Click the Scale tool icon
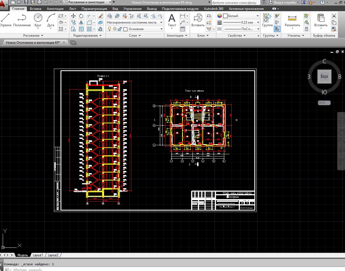 click(x=81, y=29)
